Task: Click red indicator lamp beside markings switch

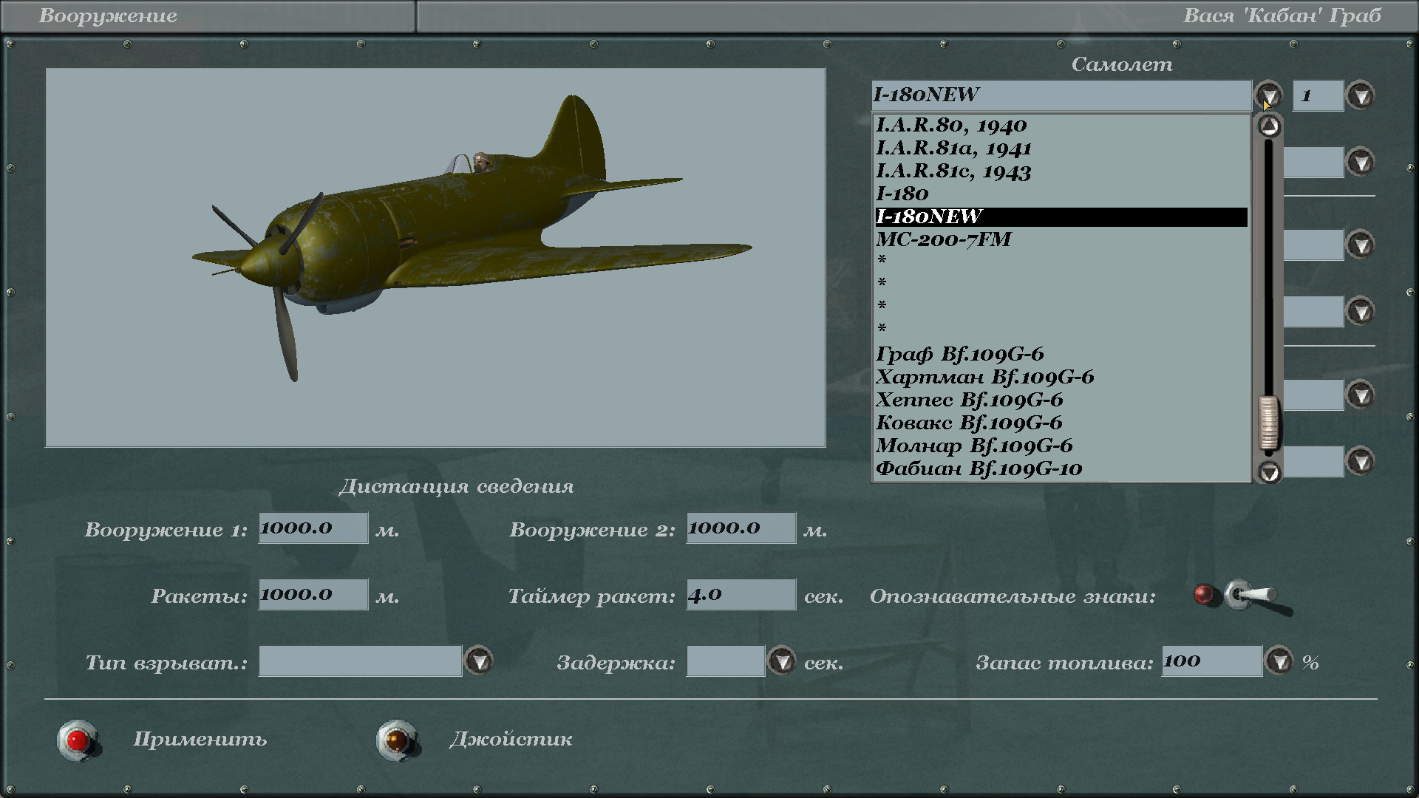Action: click(1204, 595)
